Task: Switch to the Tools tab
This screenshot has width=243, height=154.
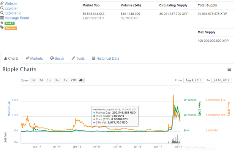Action: tap(78, 59)
